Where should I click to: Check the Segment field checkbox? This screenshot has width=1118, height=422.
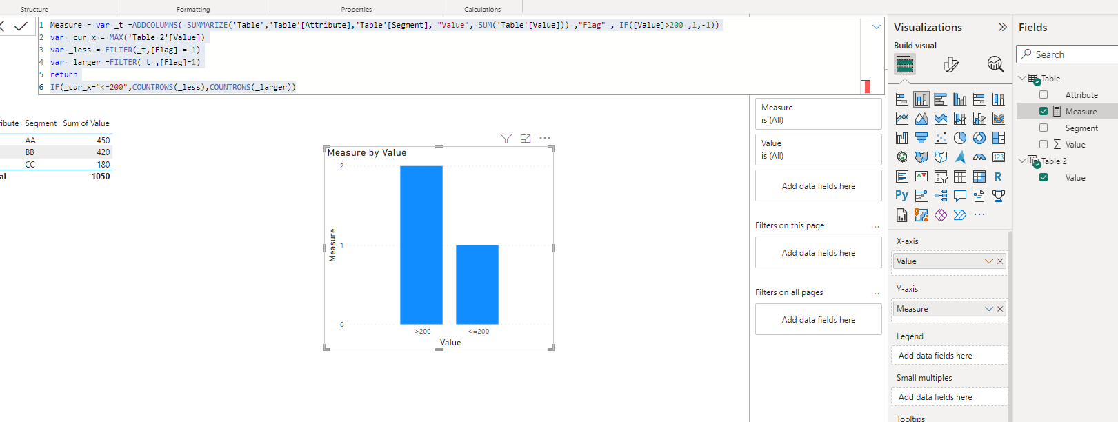[x=1044, y=128]
